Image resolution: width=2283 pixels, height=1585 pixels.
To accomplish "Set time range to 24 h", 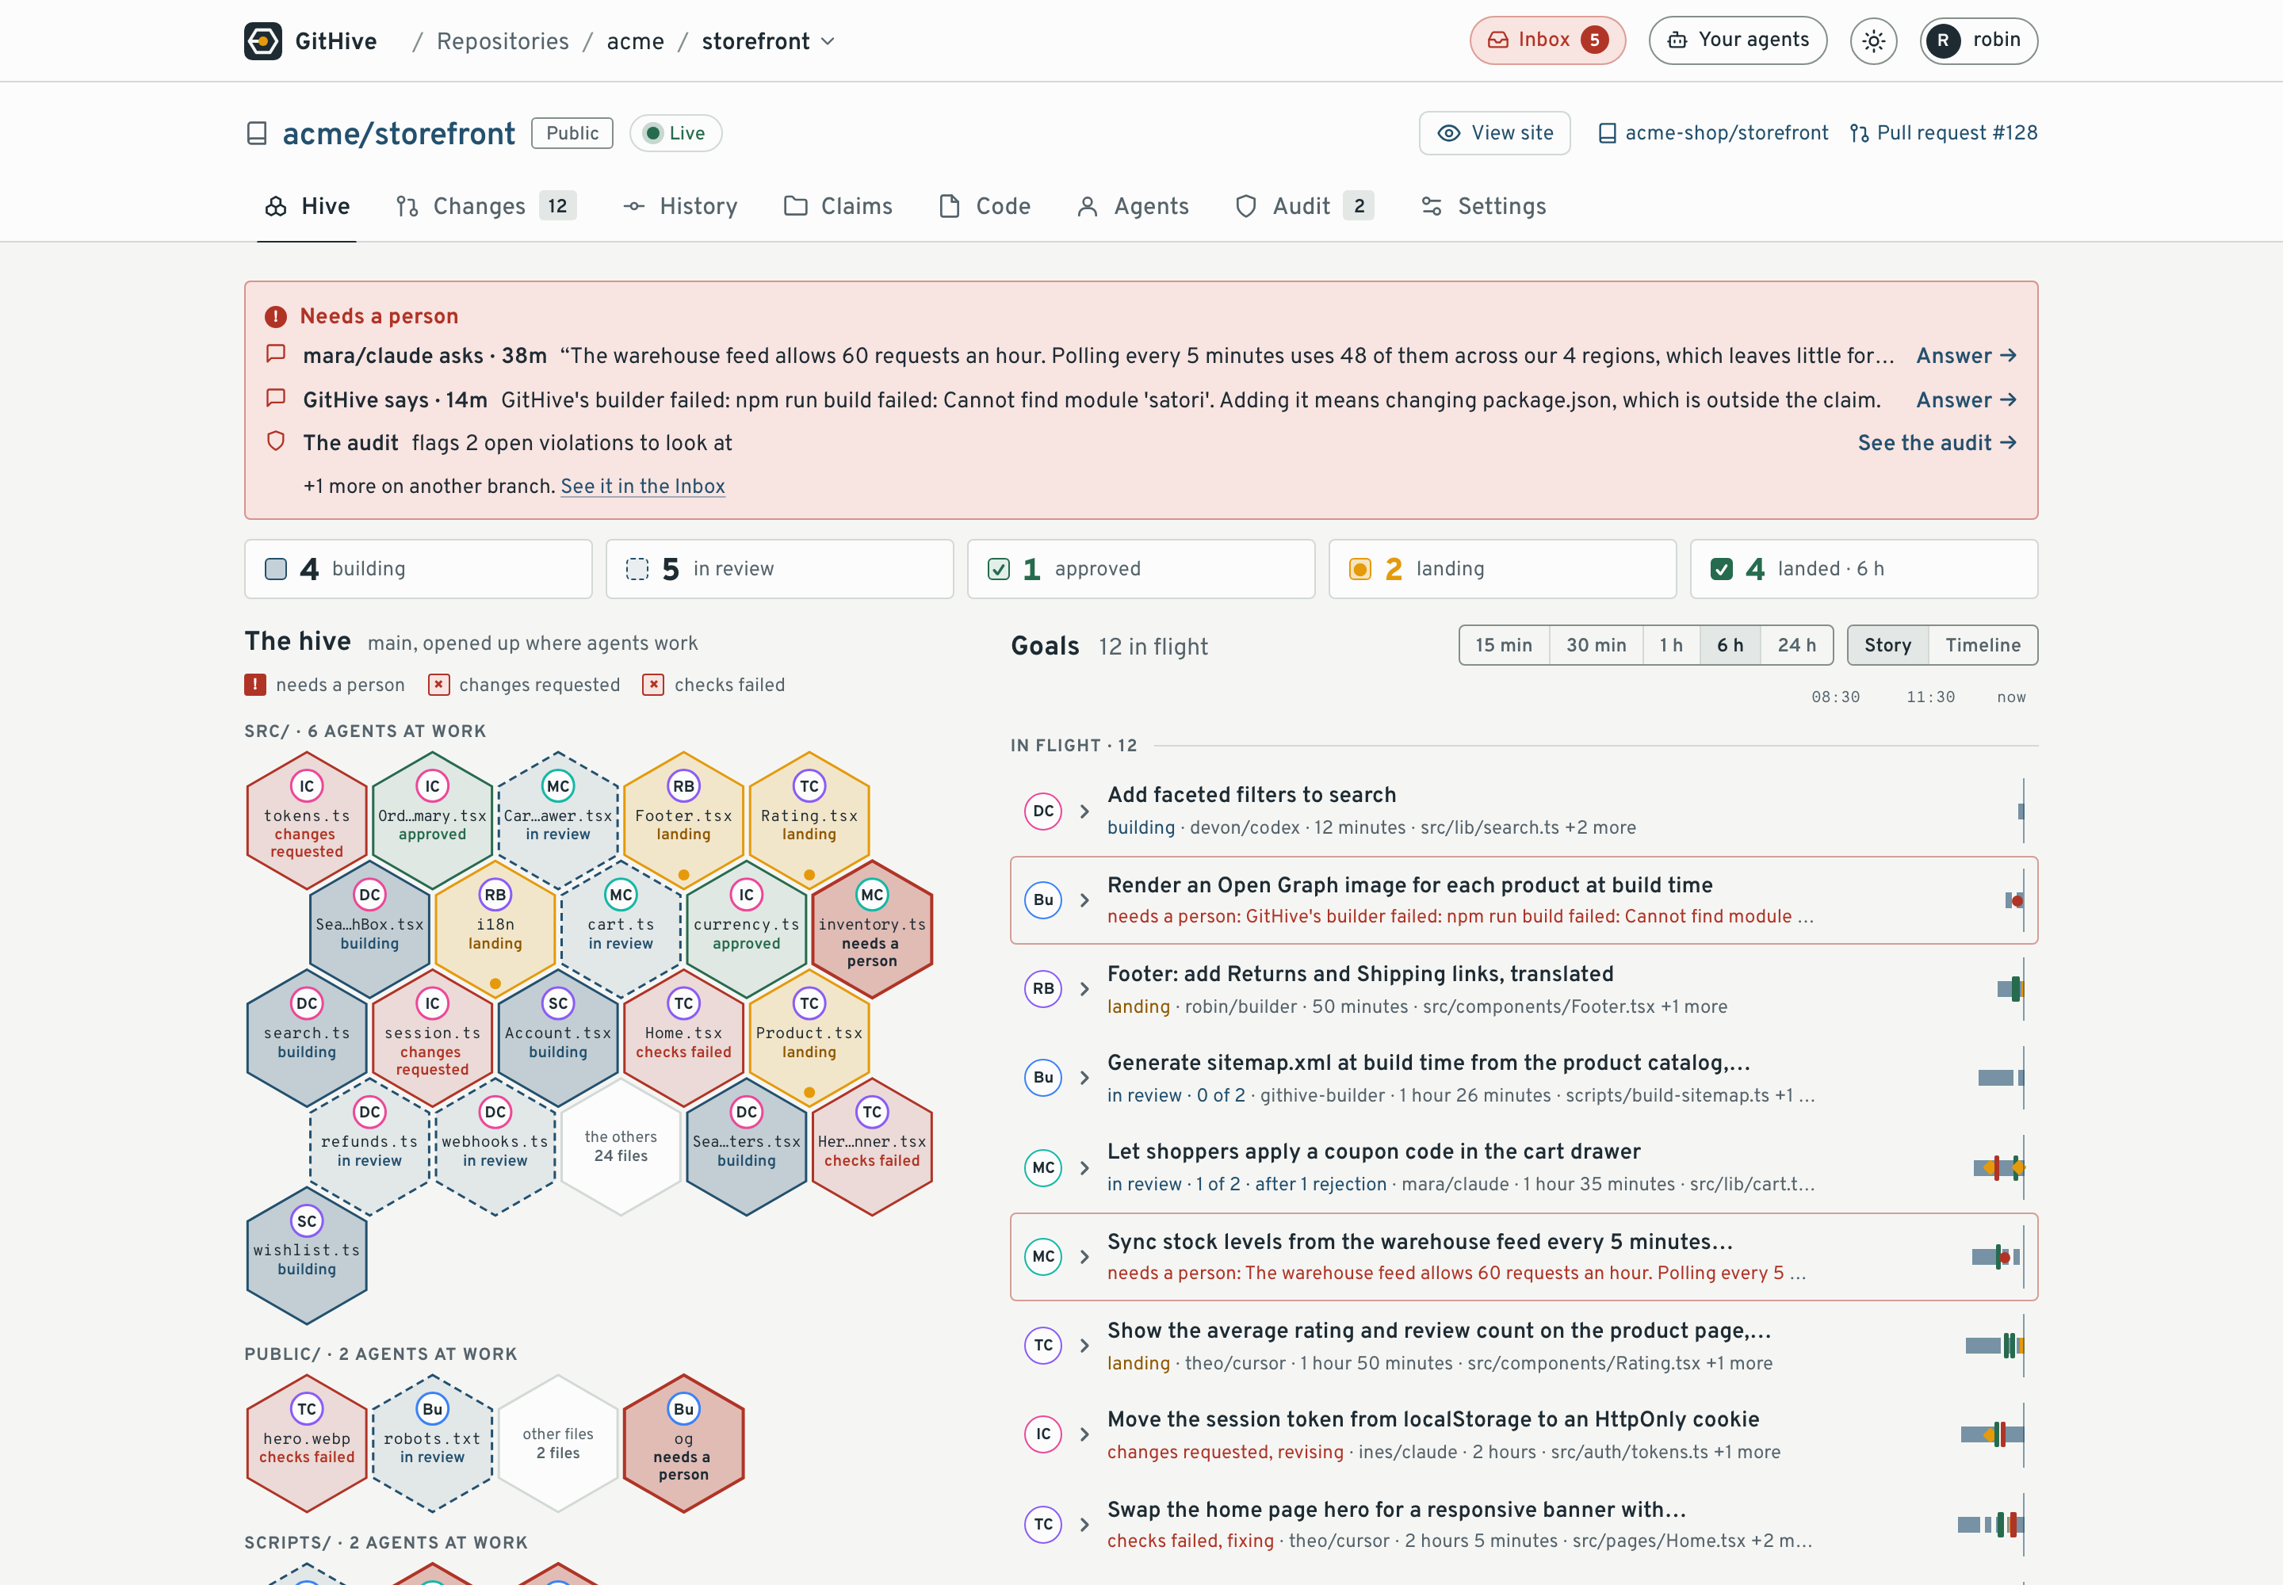I will click(x=1796, y=646).
